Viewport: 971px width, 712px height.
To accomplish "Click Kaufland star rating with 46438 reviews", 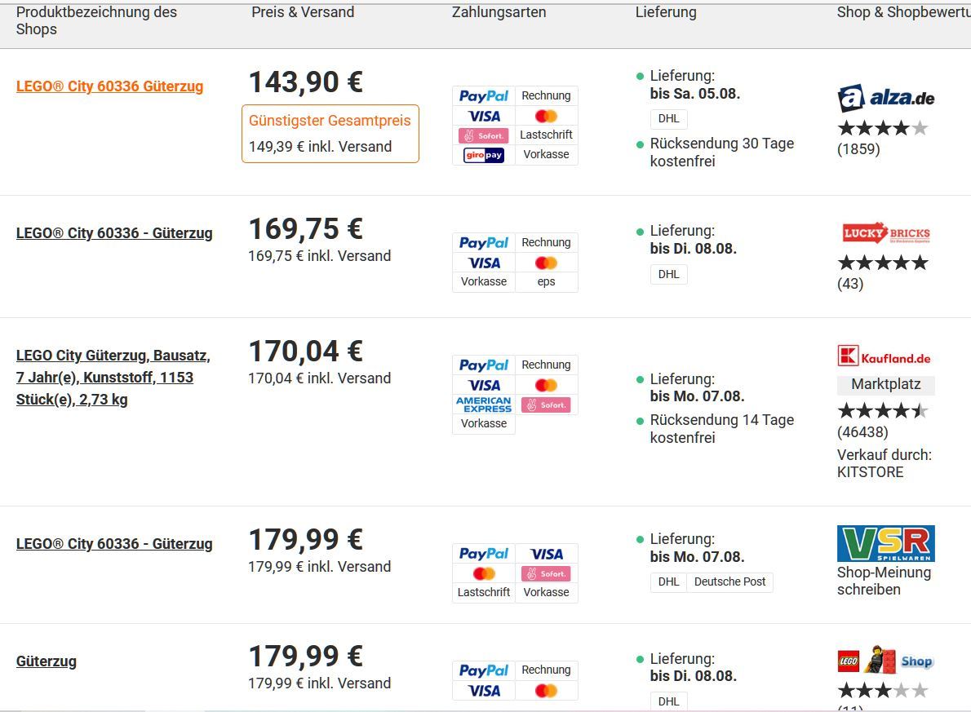I will pos(883,410).
